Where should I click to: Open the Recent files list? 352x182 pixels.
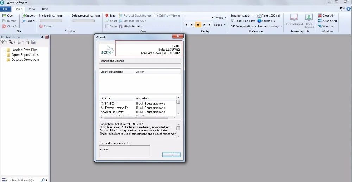9,21
